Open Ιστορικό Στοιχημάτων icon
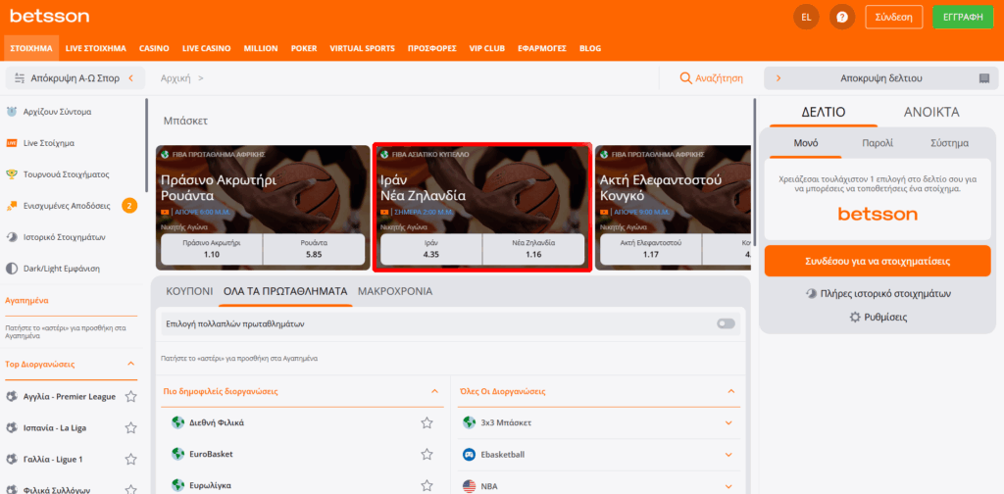The height and width of the screenshot is (494, 1004). point(12,237)
